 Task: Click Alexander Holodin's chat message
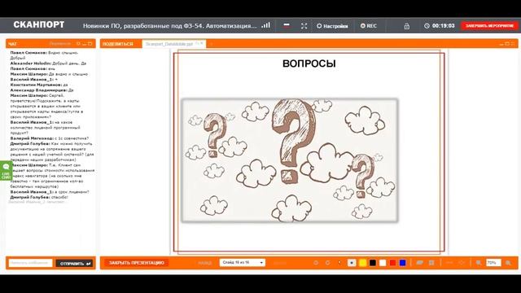48,63
